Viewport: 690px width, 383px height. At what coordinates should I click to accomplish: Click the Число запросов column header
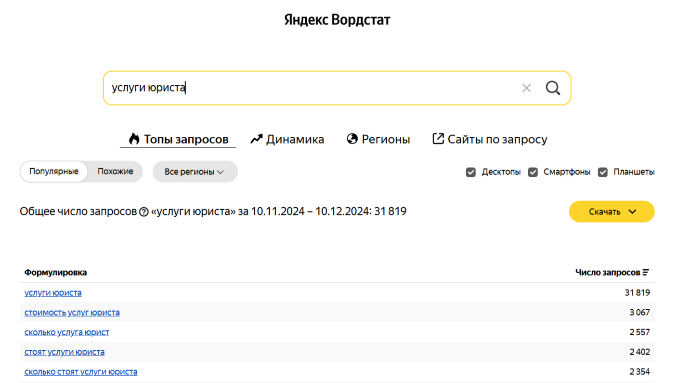608,273
